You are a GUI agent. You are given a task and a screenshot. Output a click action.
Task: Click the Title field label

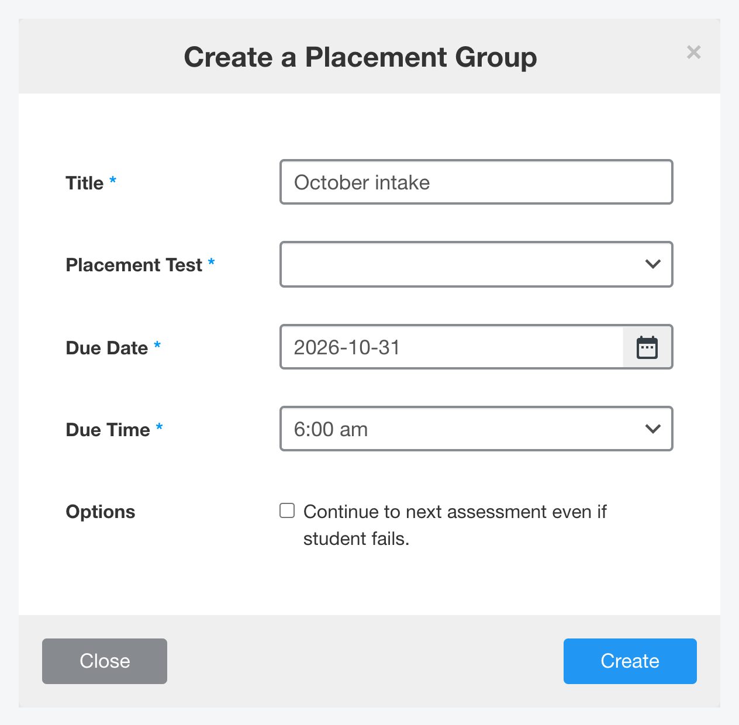85,183
